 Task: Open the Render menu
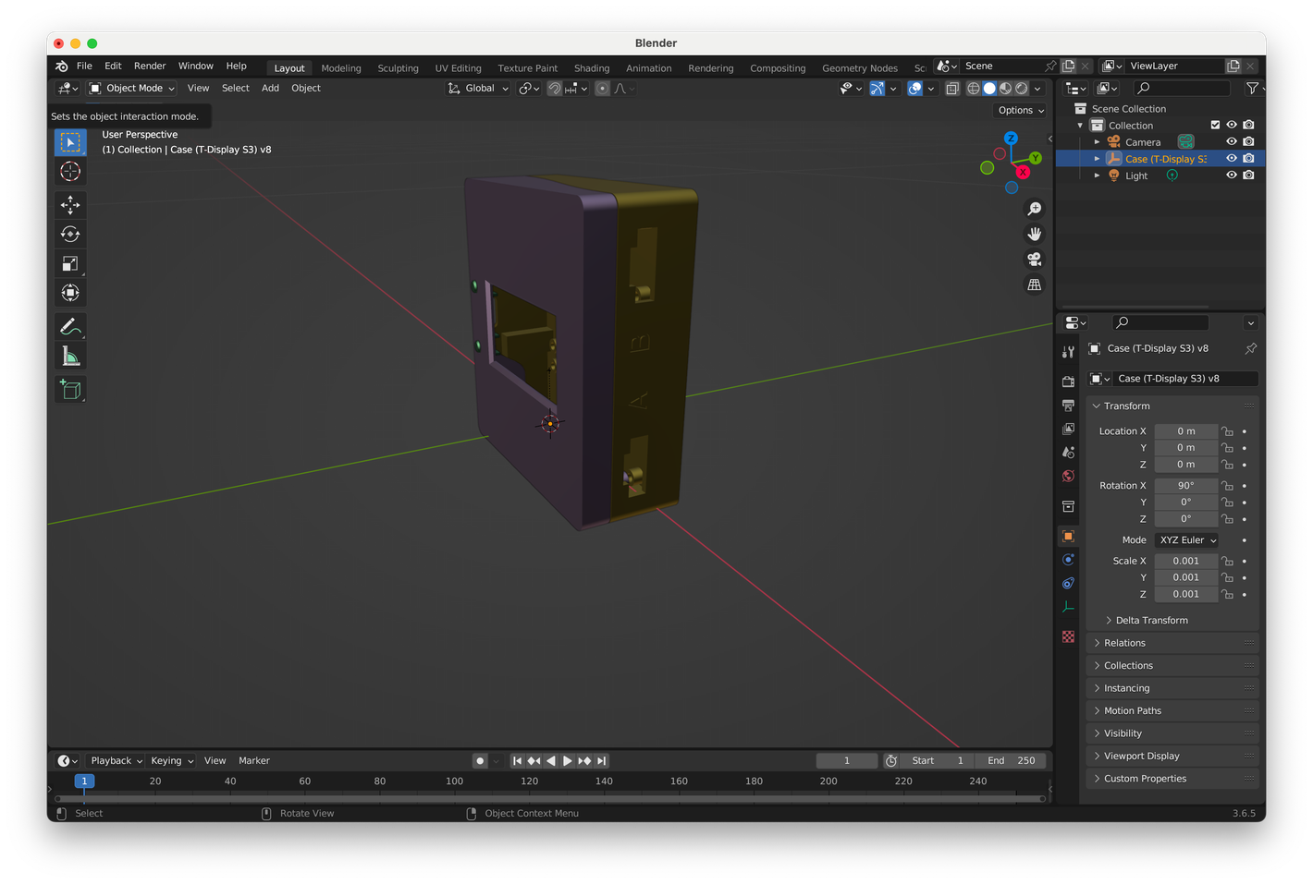tap(150, 67)
